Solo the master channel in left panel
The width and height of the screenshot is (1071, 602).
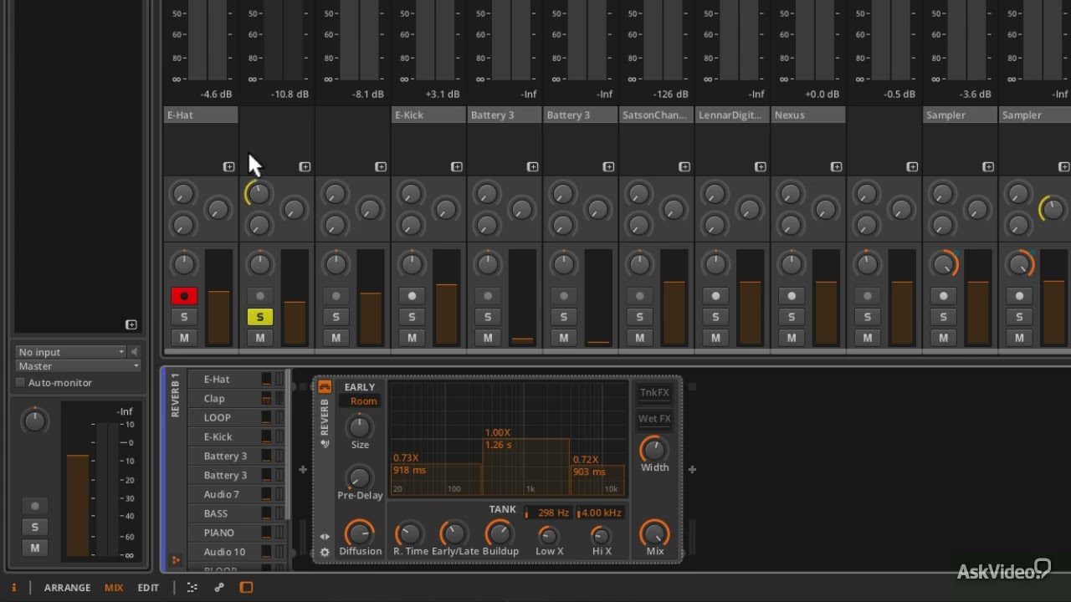(x=35, y=528)
